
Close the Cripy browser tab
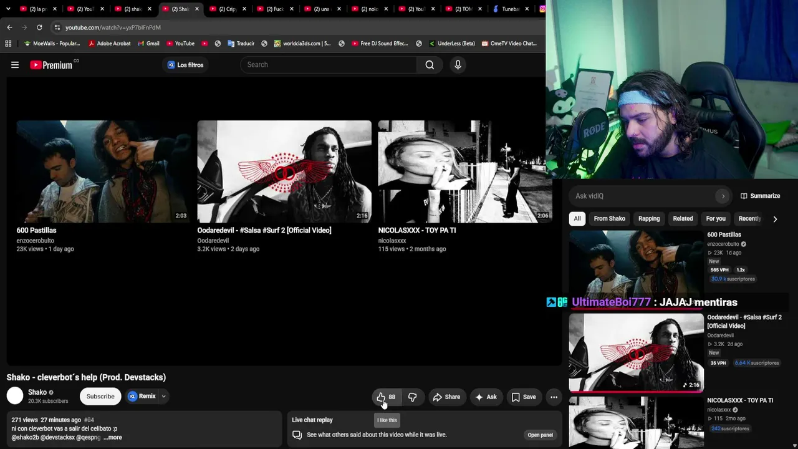coord(245,9)
